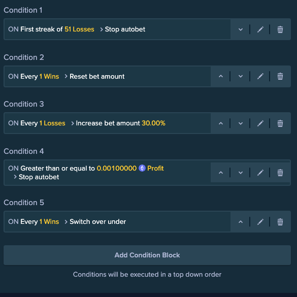The height and width of the screenshot is (297, 297).
Task: Click Add Condition Block button
Action: [x=147, y=255]
